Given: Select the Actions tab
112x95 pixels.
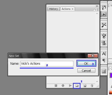Looking at the screenshot, I should pyautogui.click(x=66, y=9).
